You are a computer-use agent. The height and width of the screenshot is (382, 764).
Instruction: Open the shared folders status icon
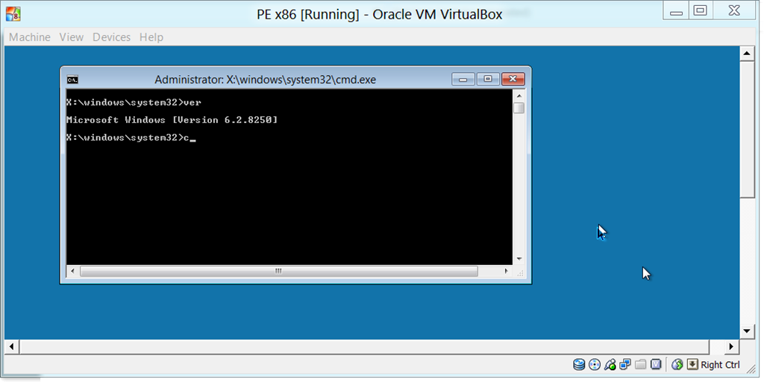point(641,364)
